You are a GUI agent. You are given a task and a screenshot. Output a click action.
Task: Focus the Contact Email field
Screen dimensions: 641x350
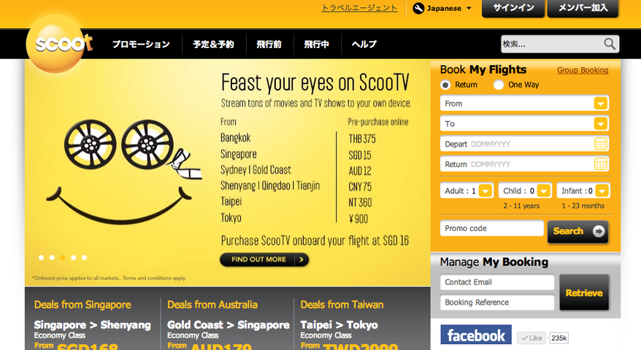497,282
